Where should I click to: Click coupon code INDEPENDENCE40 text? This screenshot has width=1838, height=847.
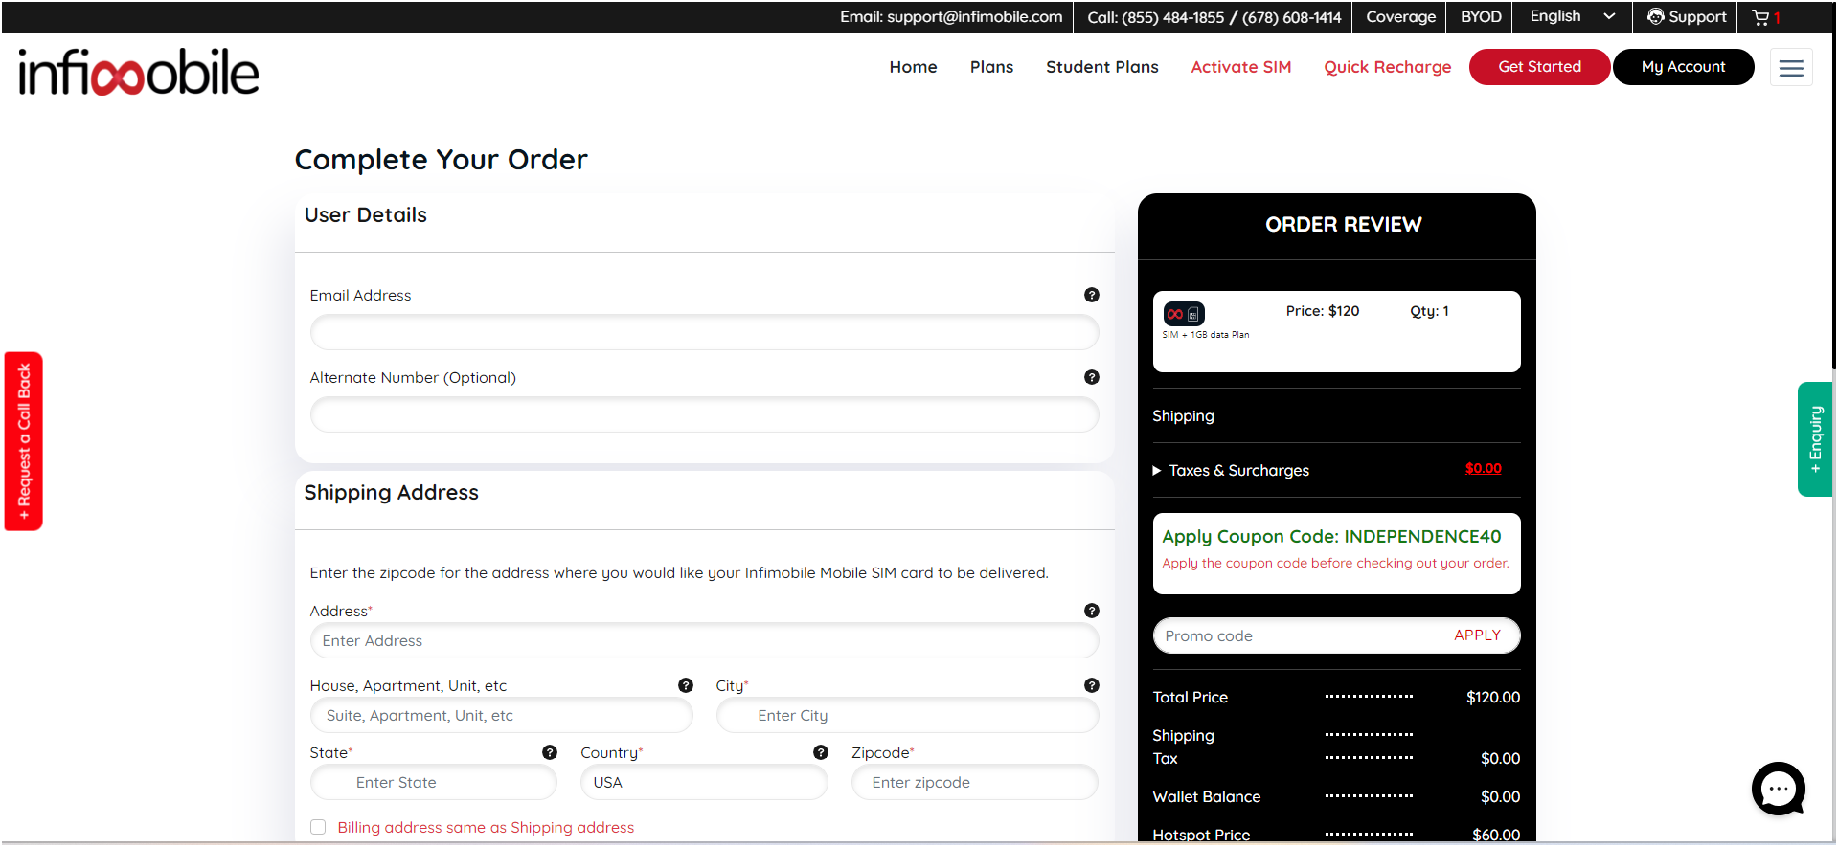(x=1422, y=537)
